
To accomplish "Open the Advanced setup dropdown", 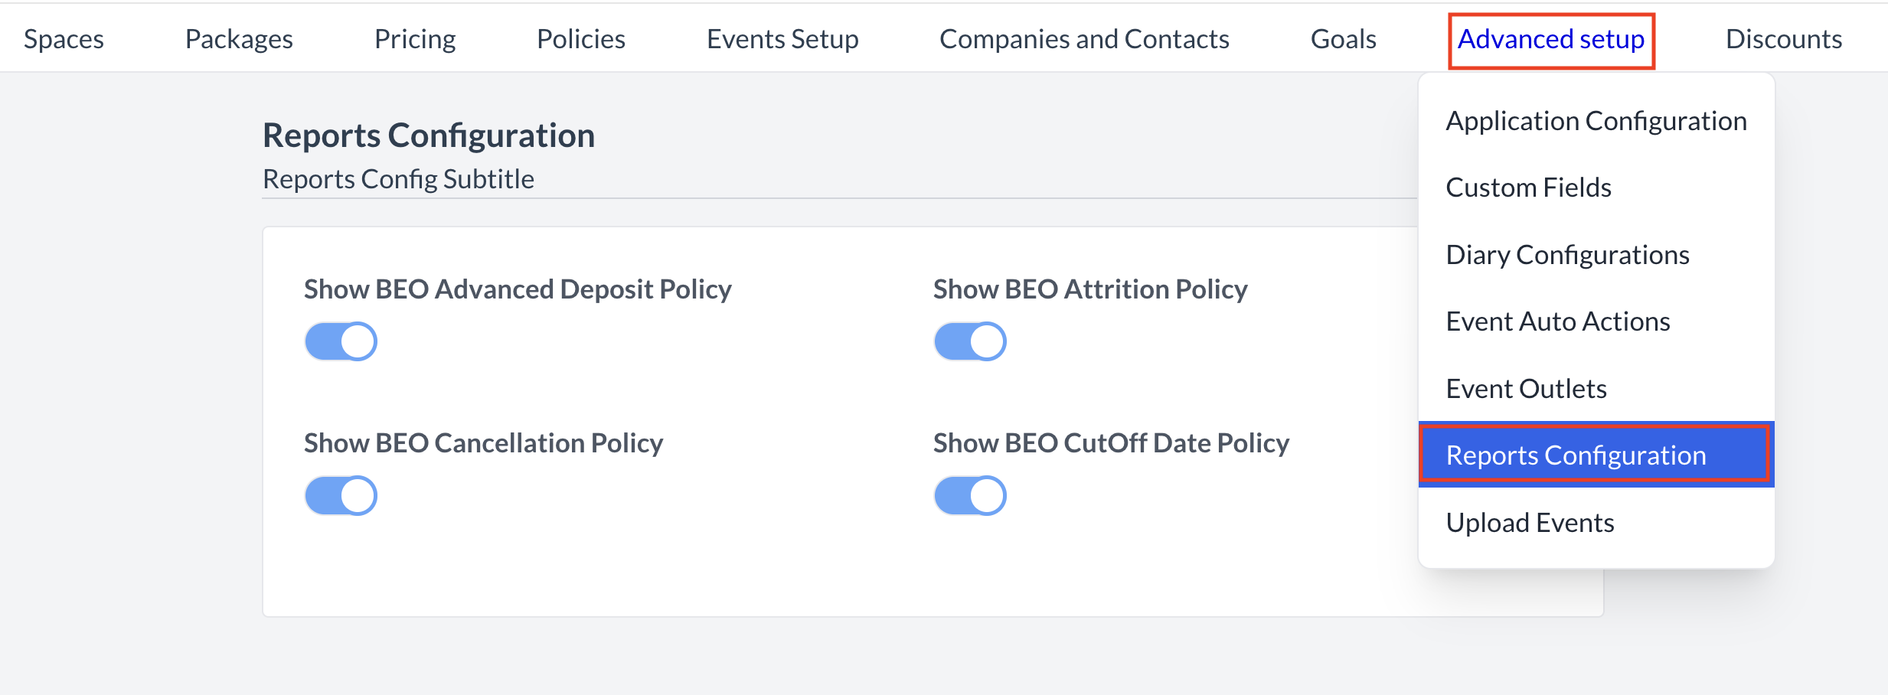I will tap(1551, 39).
